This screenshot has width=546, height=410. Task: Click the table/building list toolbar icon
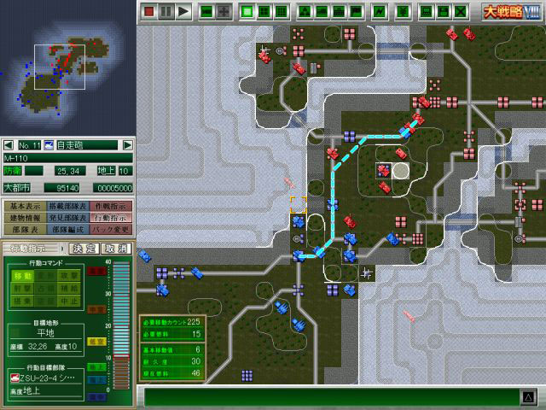(339, 12)
